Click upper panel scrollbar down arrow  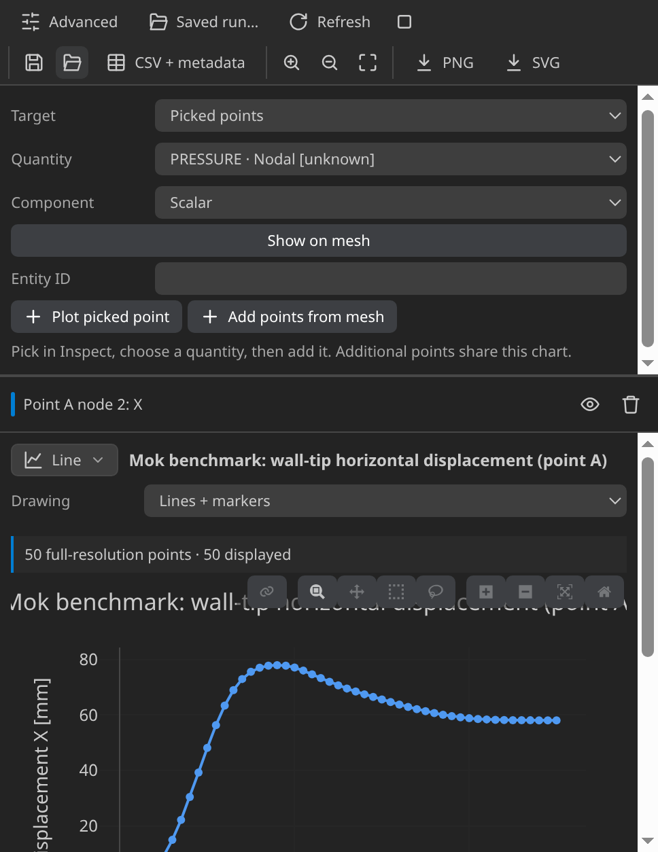[648, 363]
